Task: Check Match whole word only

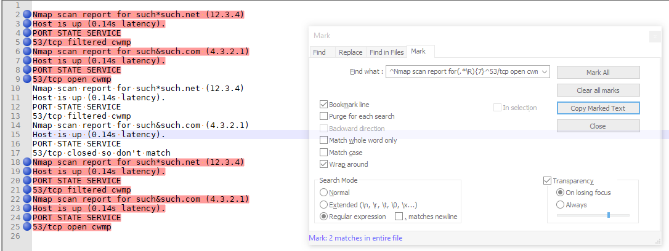Action: (323, 140)
